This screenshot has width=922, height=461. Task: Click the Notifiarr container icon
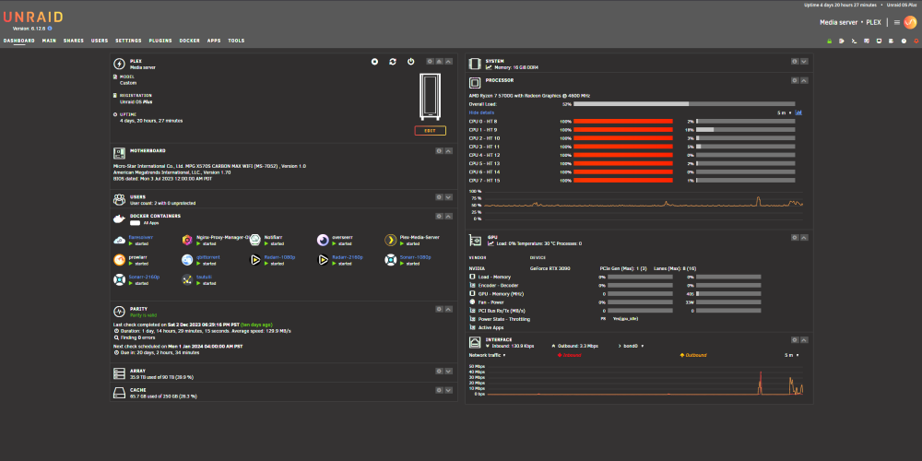click(254, 240)
